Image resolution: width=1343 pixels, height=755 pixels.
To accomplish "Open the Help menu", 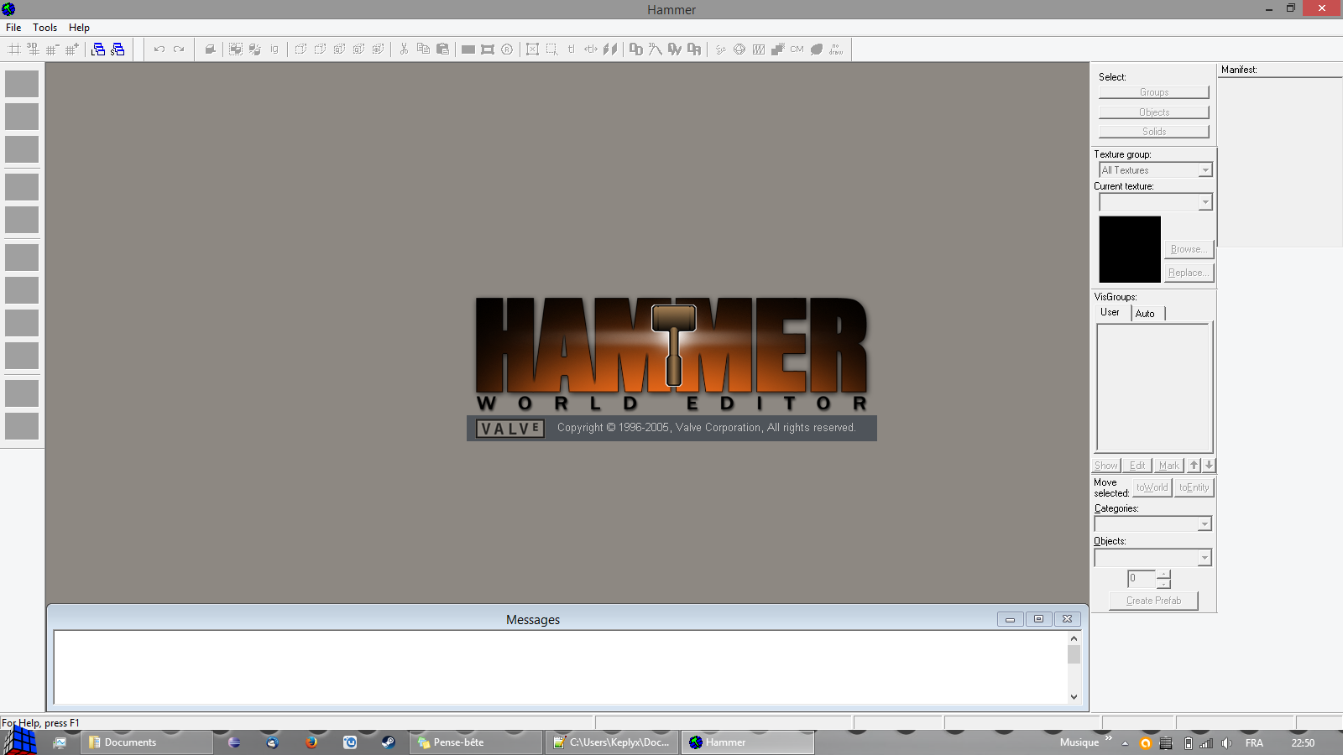I will coord(79,28).
